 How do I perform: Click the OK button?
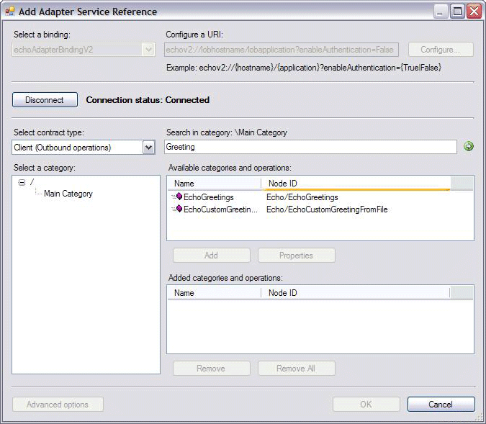(x=366, y=404)
